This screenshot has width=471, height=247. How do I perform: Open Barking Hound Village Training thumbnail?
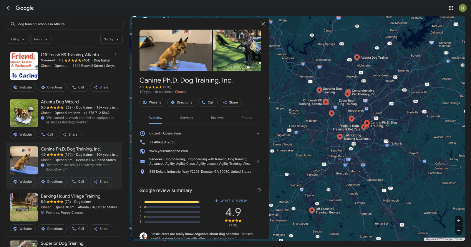tap(24, 208)
